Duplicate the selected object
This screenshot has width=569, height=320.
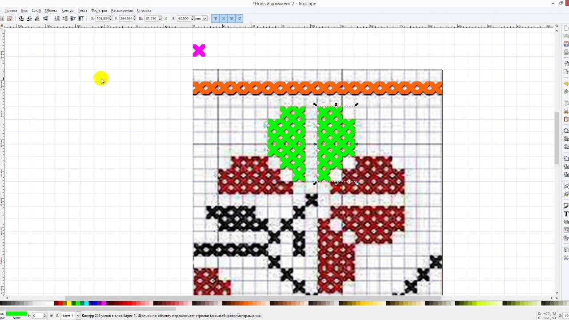(566, 158)
